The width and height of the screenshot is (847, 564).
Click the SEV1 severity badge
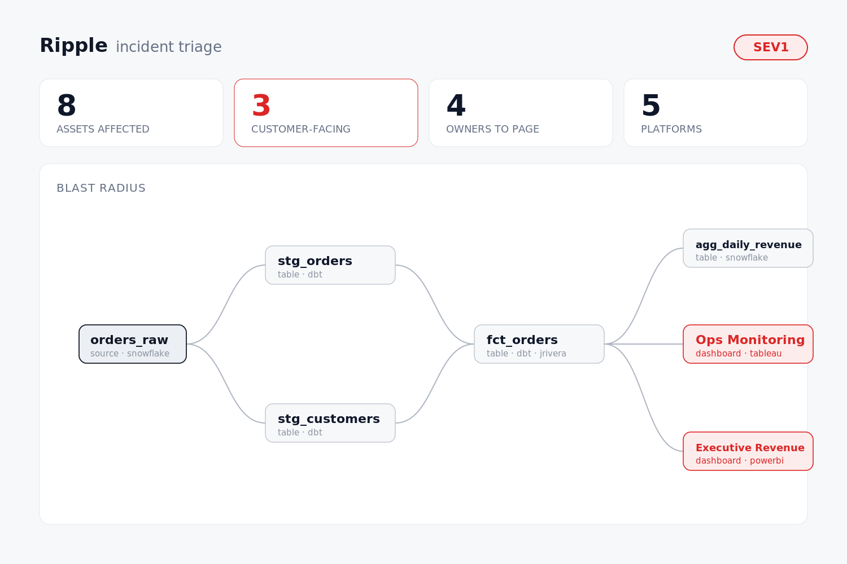[771, 47]
